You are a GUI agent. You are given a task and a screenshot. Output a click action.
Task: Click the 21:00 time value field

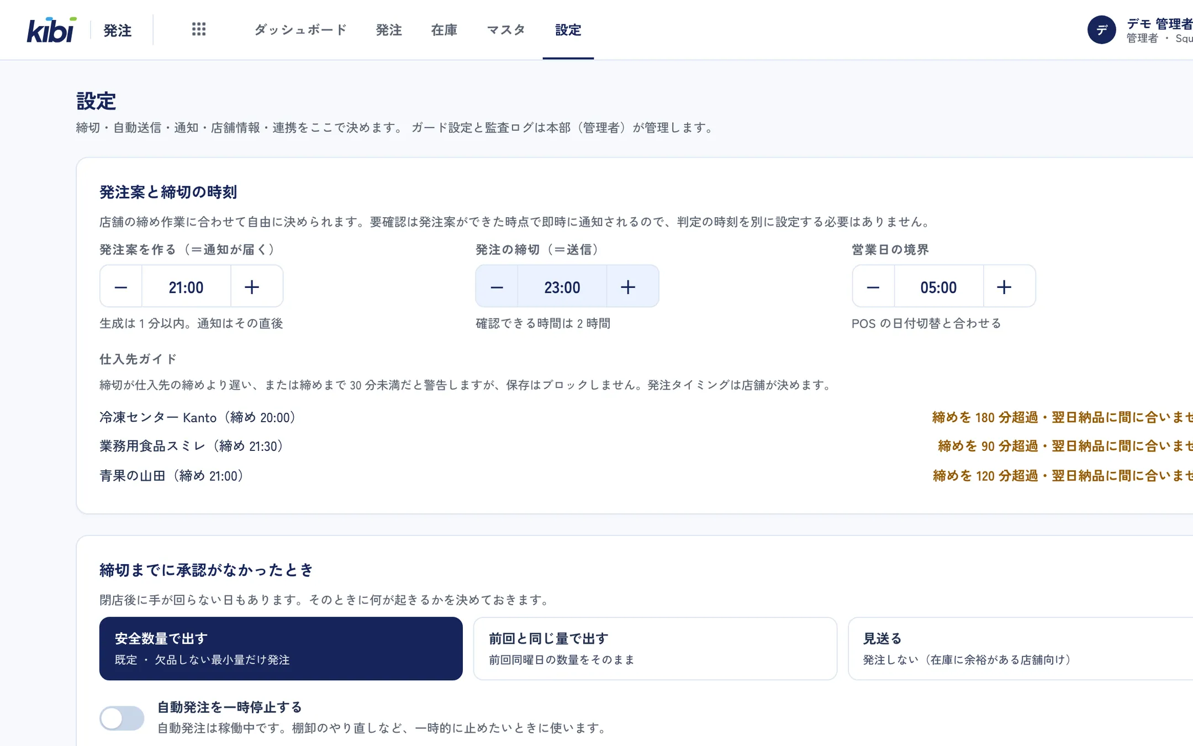(x=186, y=287)
